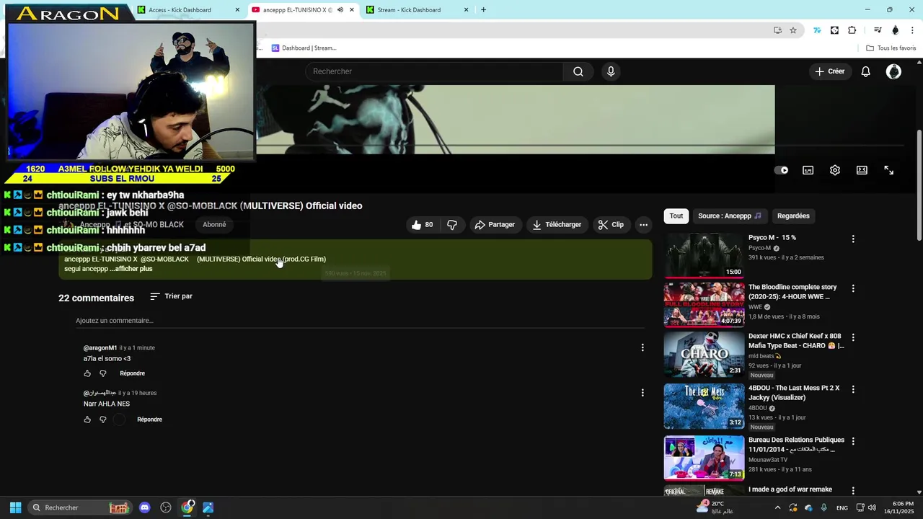
Task: Click the YouTube search magnifier button
Action: click(578, 71)
